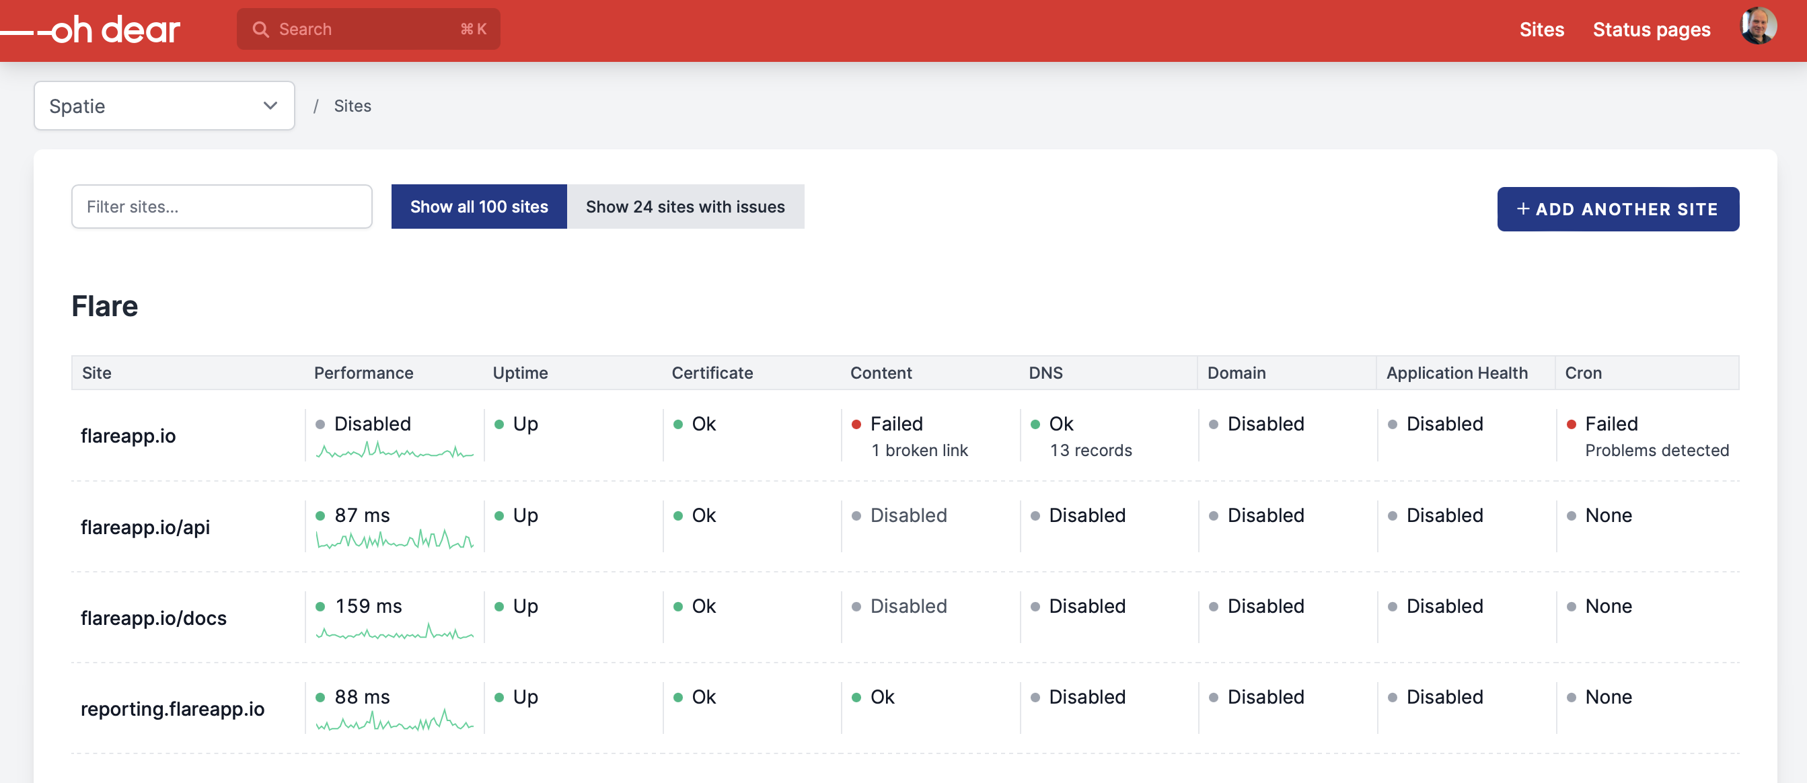The image size is (1807, 783).
Task: Click the Oh Dear logo
Action: 89,30
